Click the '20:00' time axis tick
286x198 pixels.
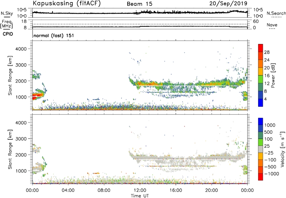211,190
